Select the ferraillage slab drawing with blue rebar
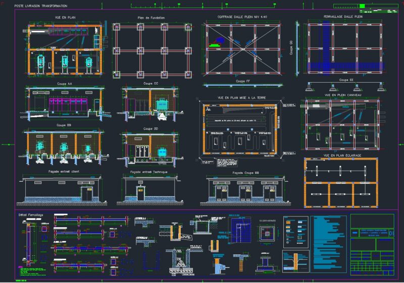404x283 pixels. coord(345,48)
